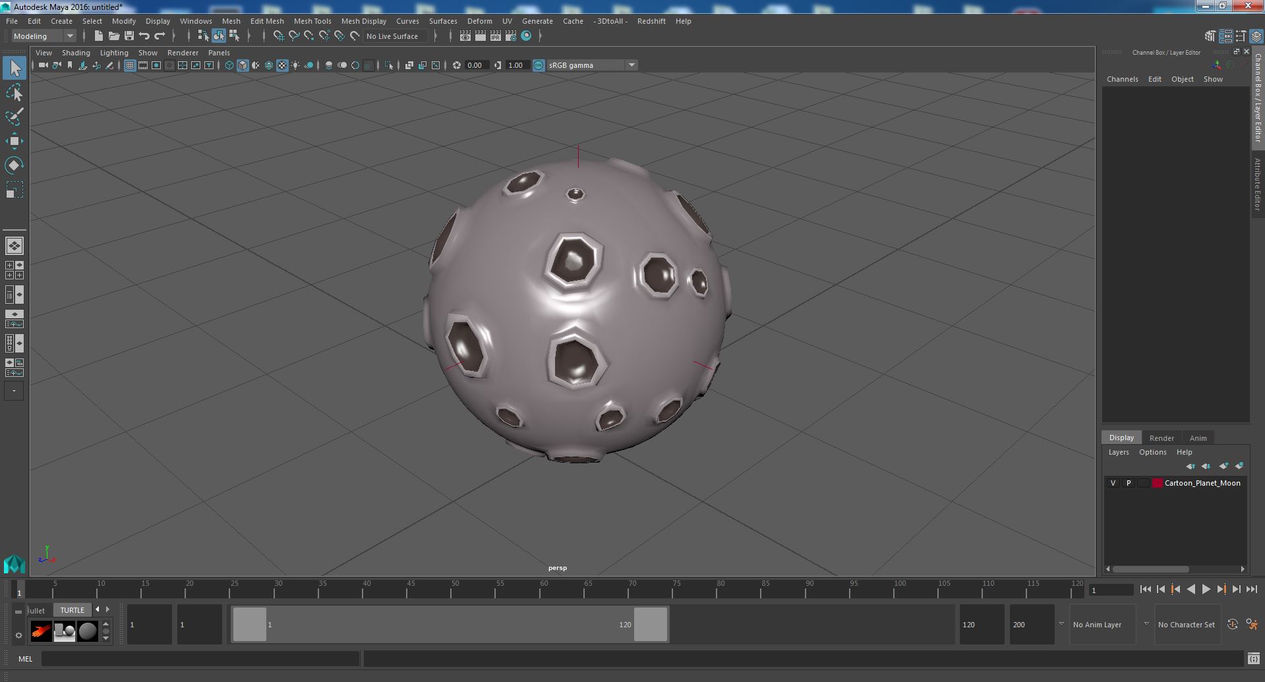Enable snap to points
The width and height of the screenshot is (1265, 682).
click(x=309, y=36)
